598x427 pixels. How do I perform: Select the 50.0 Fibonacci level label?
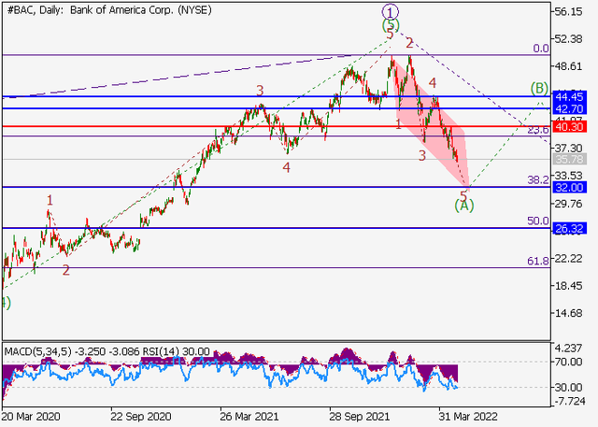[538, 221]
